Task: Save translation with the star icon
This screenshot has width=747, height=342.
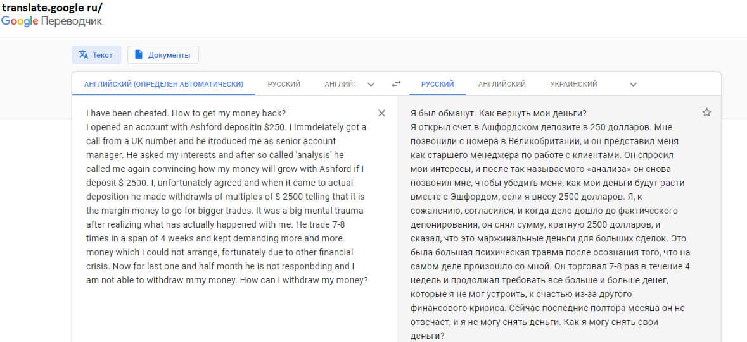Action: [706, 113]
